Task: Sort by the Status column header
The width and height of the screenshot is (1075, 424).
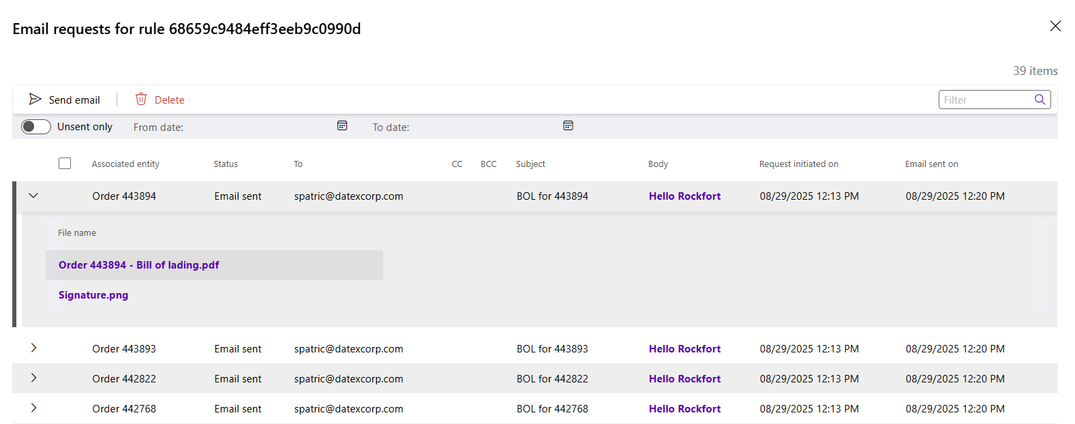Action: [x=226, y=164]
